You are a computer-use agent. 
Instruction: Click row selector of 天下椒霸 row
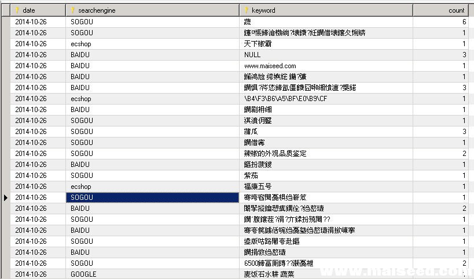(x=6, y=44)
